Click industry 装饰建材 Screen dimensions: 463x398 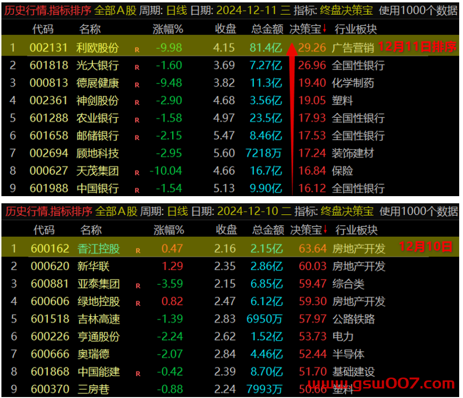point(352,153)
